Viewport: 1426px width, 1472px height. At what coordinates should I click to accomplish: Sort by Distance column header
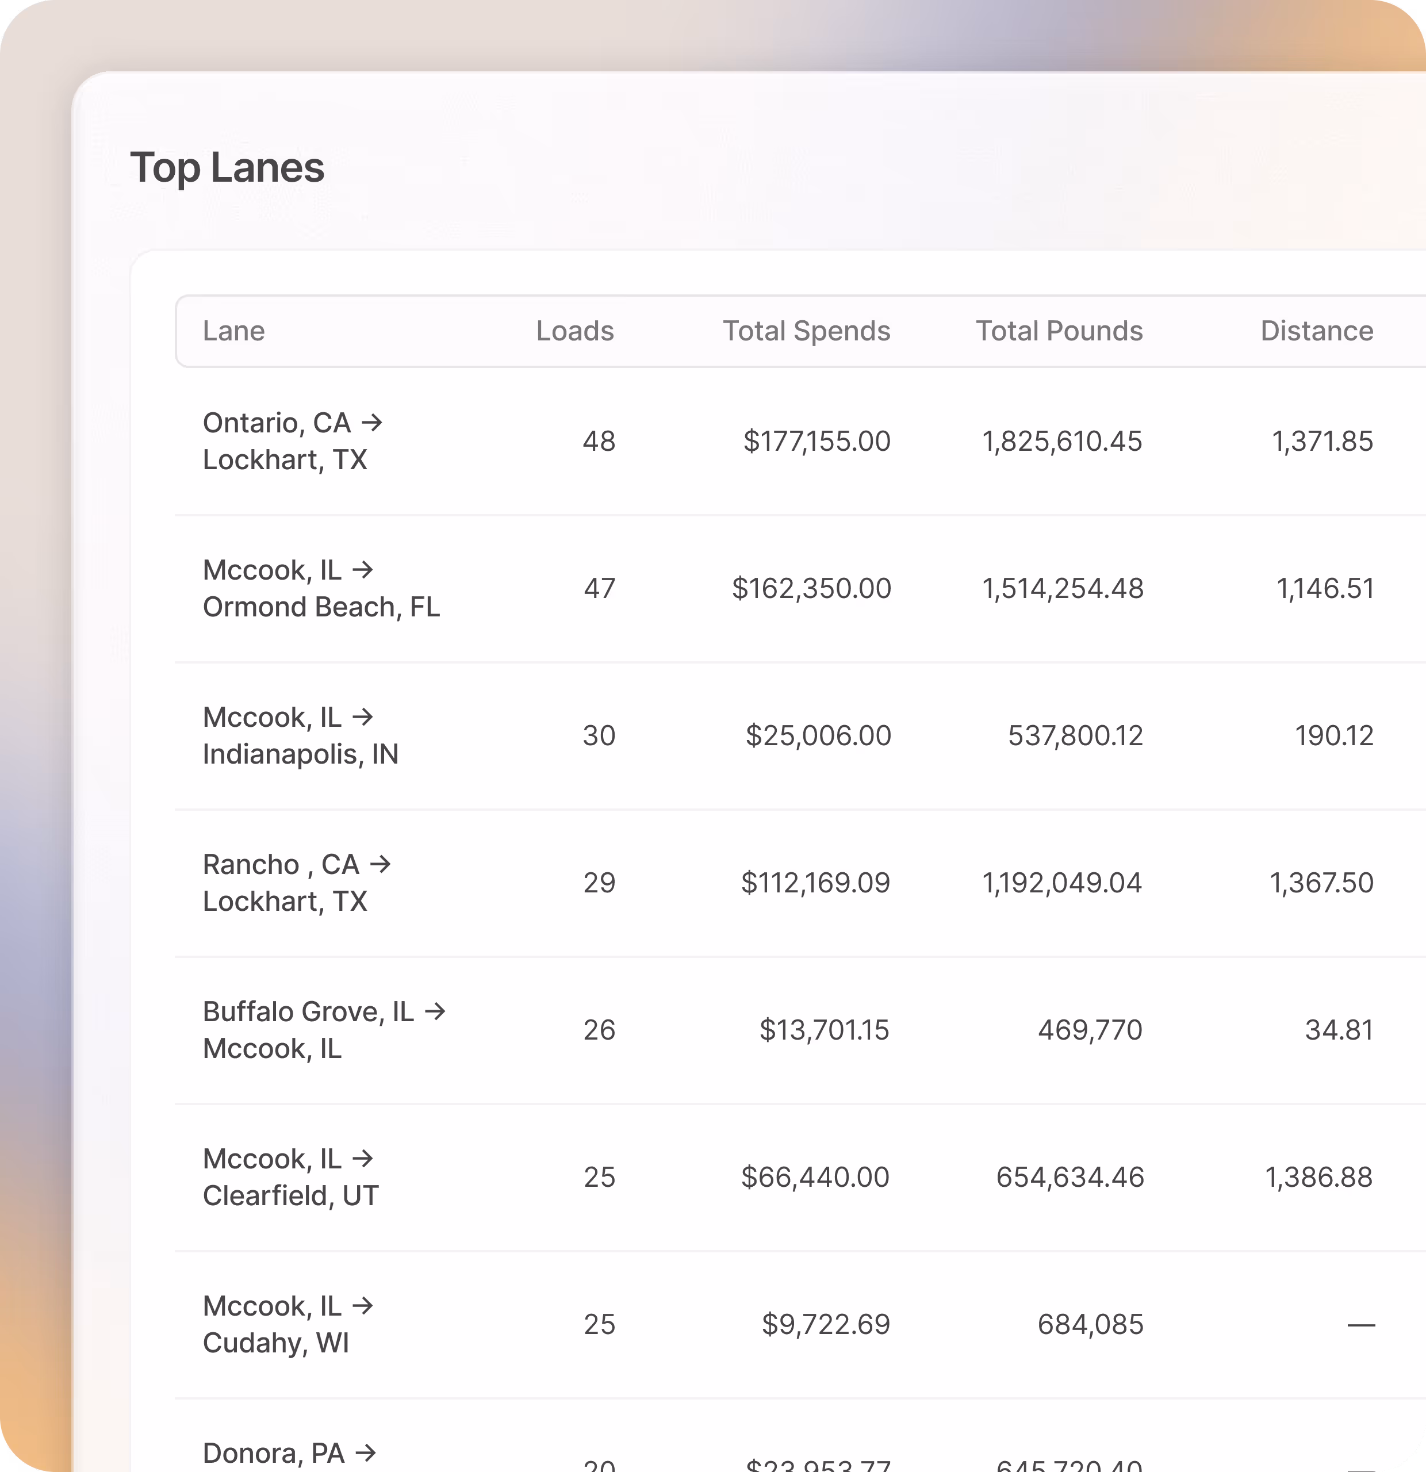point(1316,331)
